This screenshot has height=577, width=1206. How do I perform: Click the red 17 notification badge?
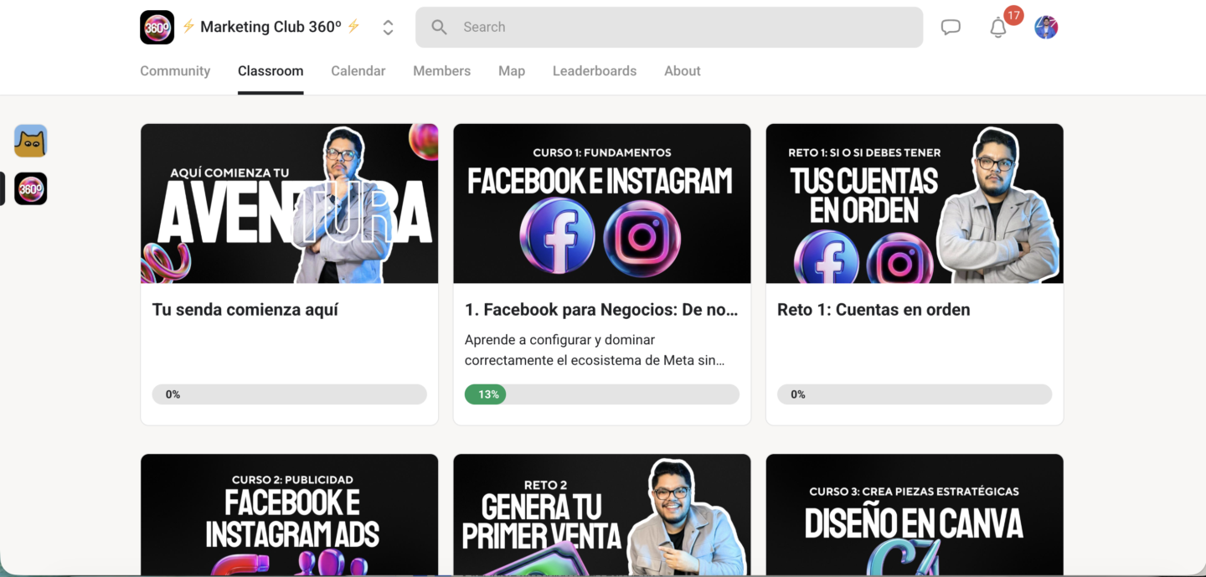[x=1013, y=15]
